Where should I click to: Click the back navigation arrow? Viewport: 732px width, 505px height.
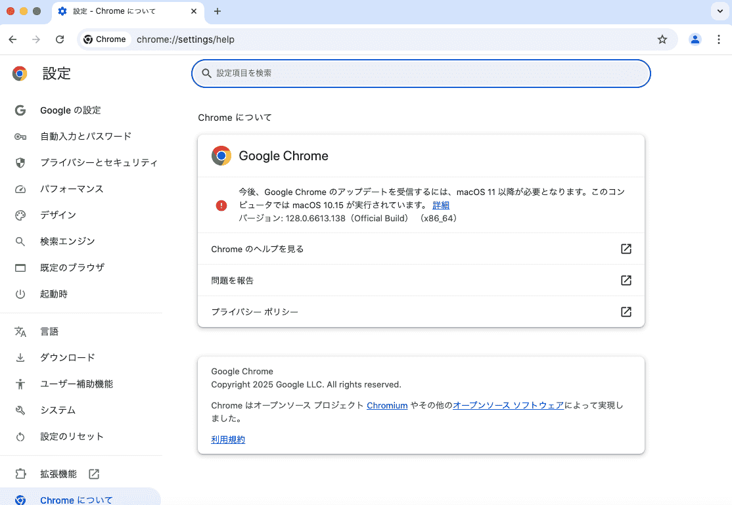click(x=12, y=39)
